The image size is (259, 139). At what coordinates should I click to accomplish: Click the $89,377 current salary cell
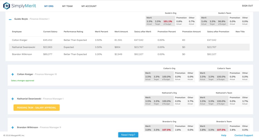[x=47, y=54]
